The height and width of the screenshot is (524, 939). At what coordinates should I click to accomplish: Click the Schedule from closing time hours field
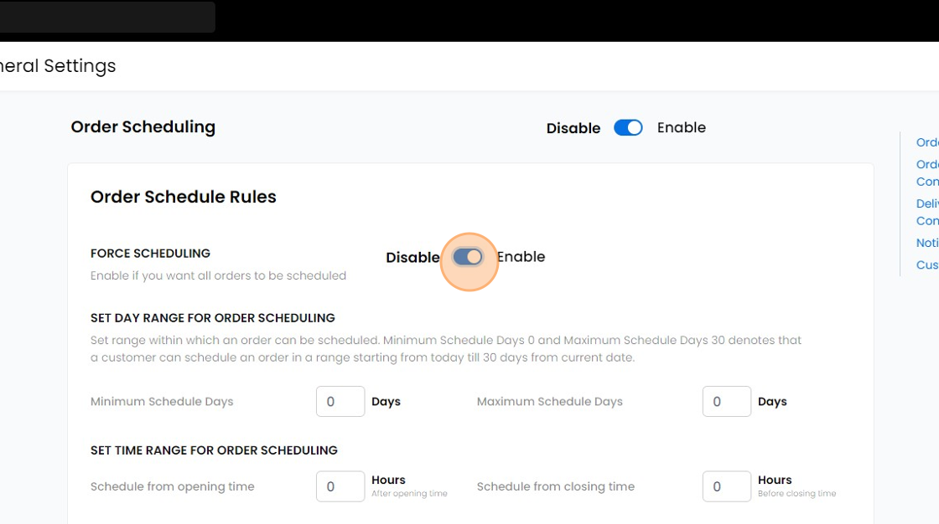coord(726,486)
